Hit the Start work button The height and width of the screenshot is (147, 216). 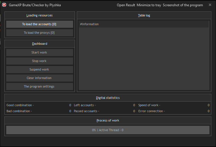point(40,52)
